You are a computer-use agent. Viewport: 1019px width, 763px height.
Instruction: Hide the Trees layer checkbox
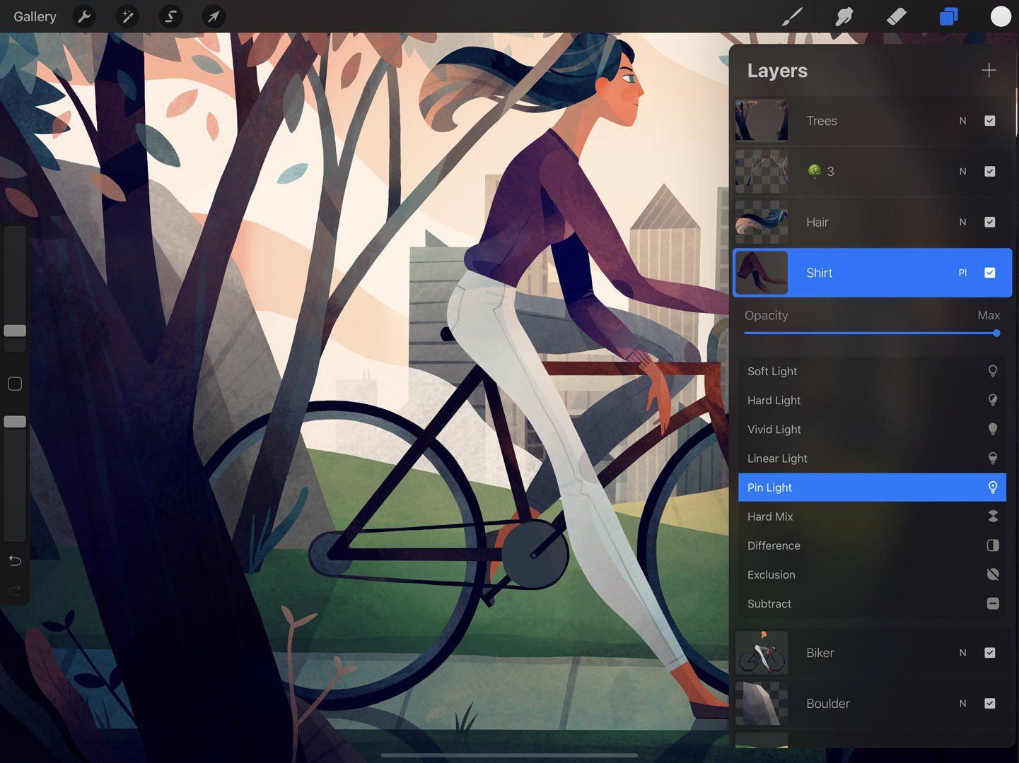(x=990, y=121)
